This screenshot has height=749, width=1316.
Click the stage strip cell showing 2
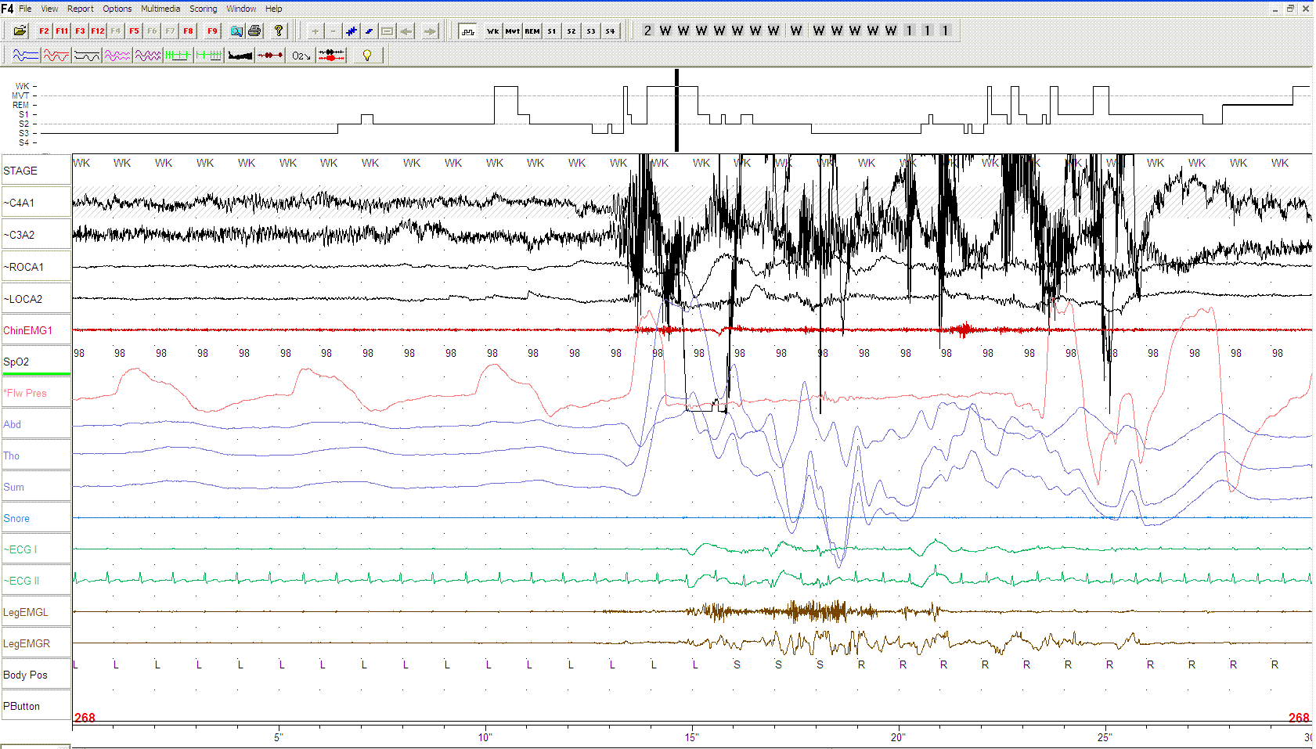pos(647,31)
